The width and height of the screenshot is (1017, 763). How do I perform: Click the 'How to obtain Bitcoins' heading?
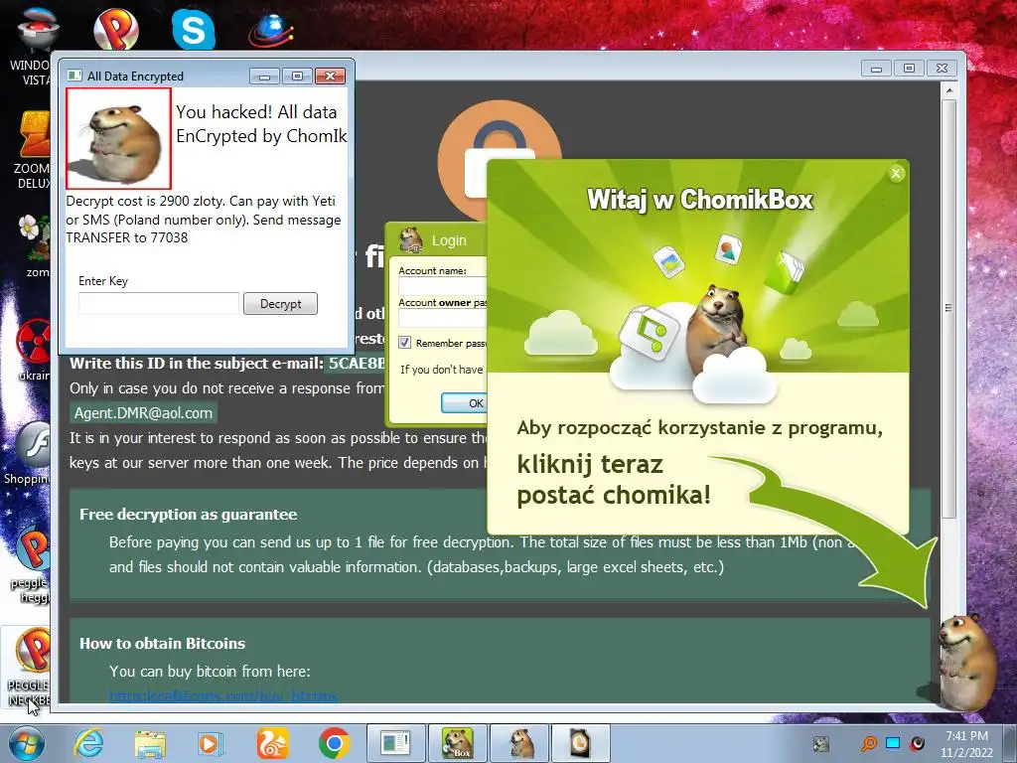162,644
